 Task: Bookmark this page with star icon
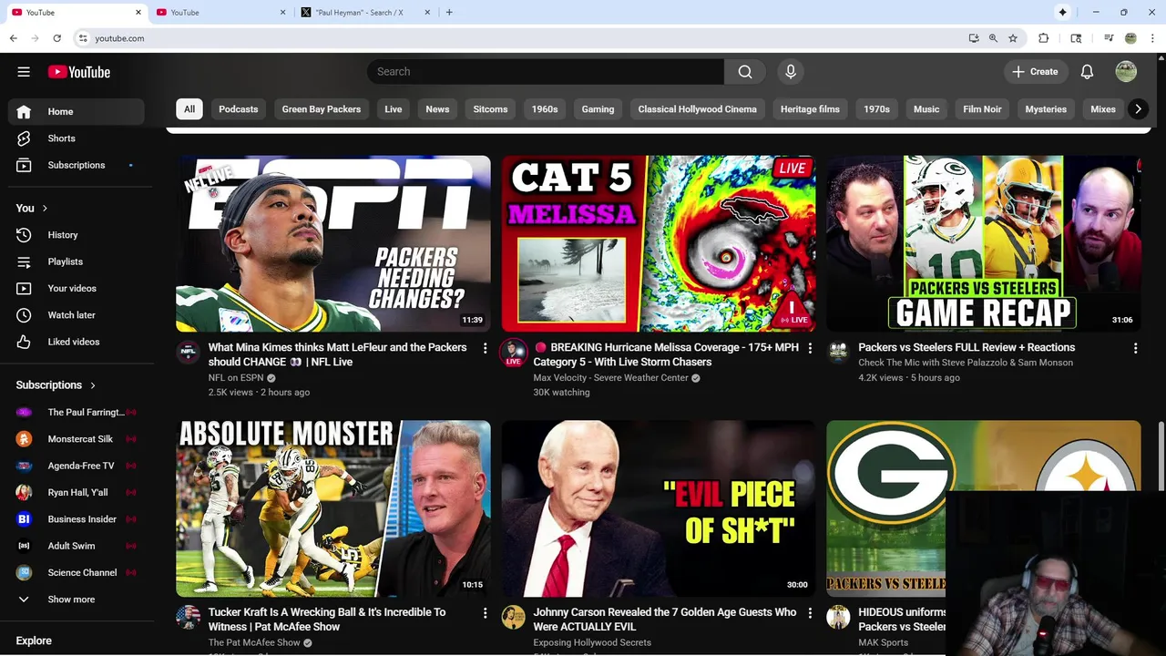pos(1013,38)
